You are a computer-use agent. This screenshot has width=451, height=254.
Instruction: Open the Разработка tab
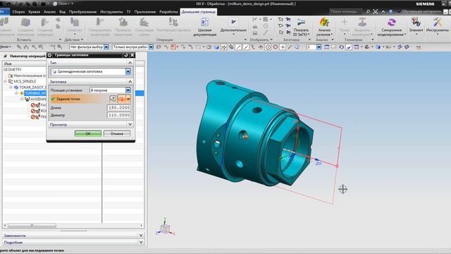(168, 12)
